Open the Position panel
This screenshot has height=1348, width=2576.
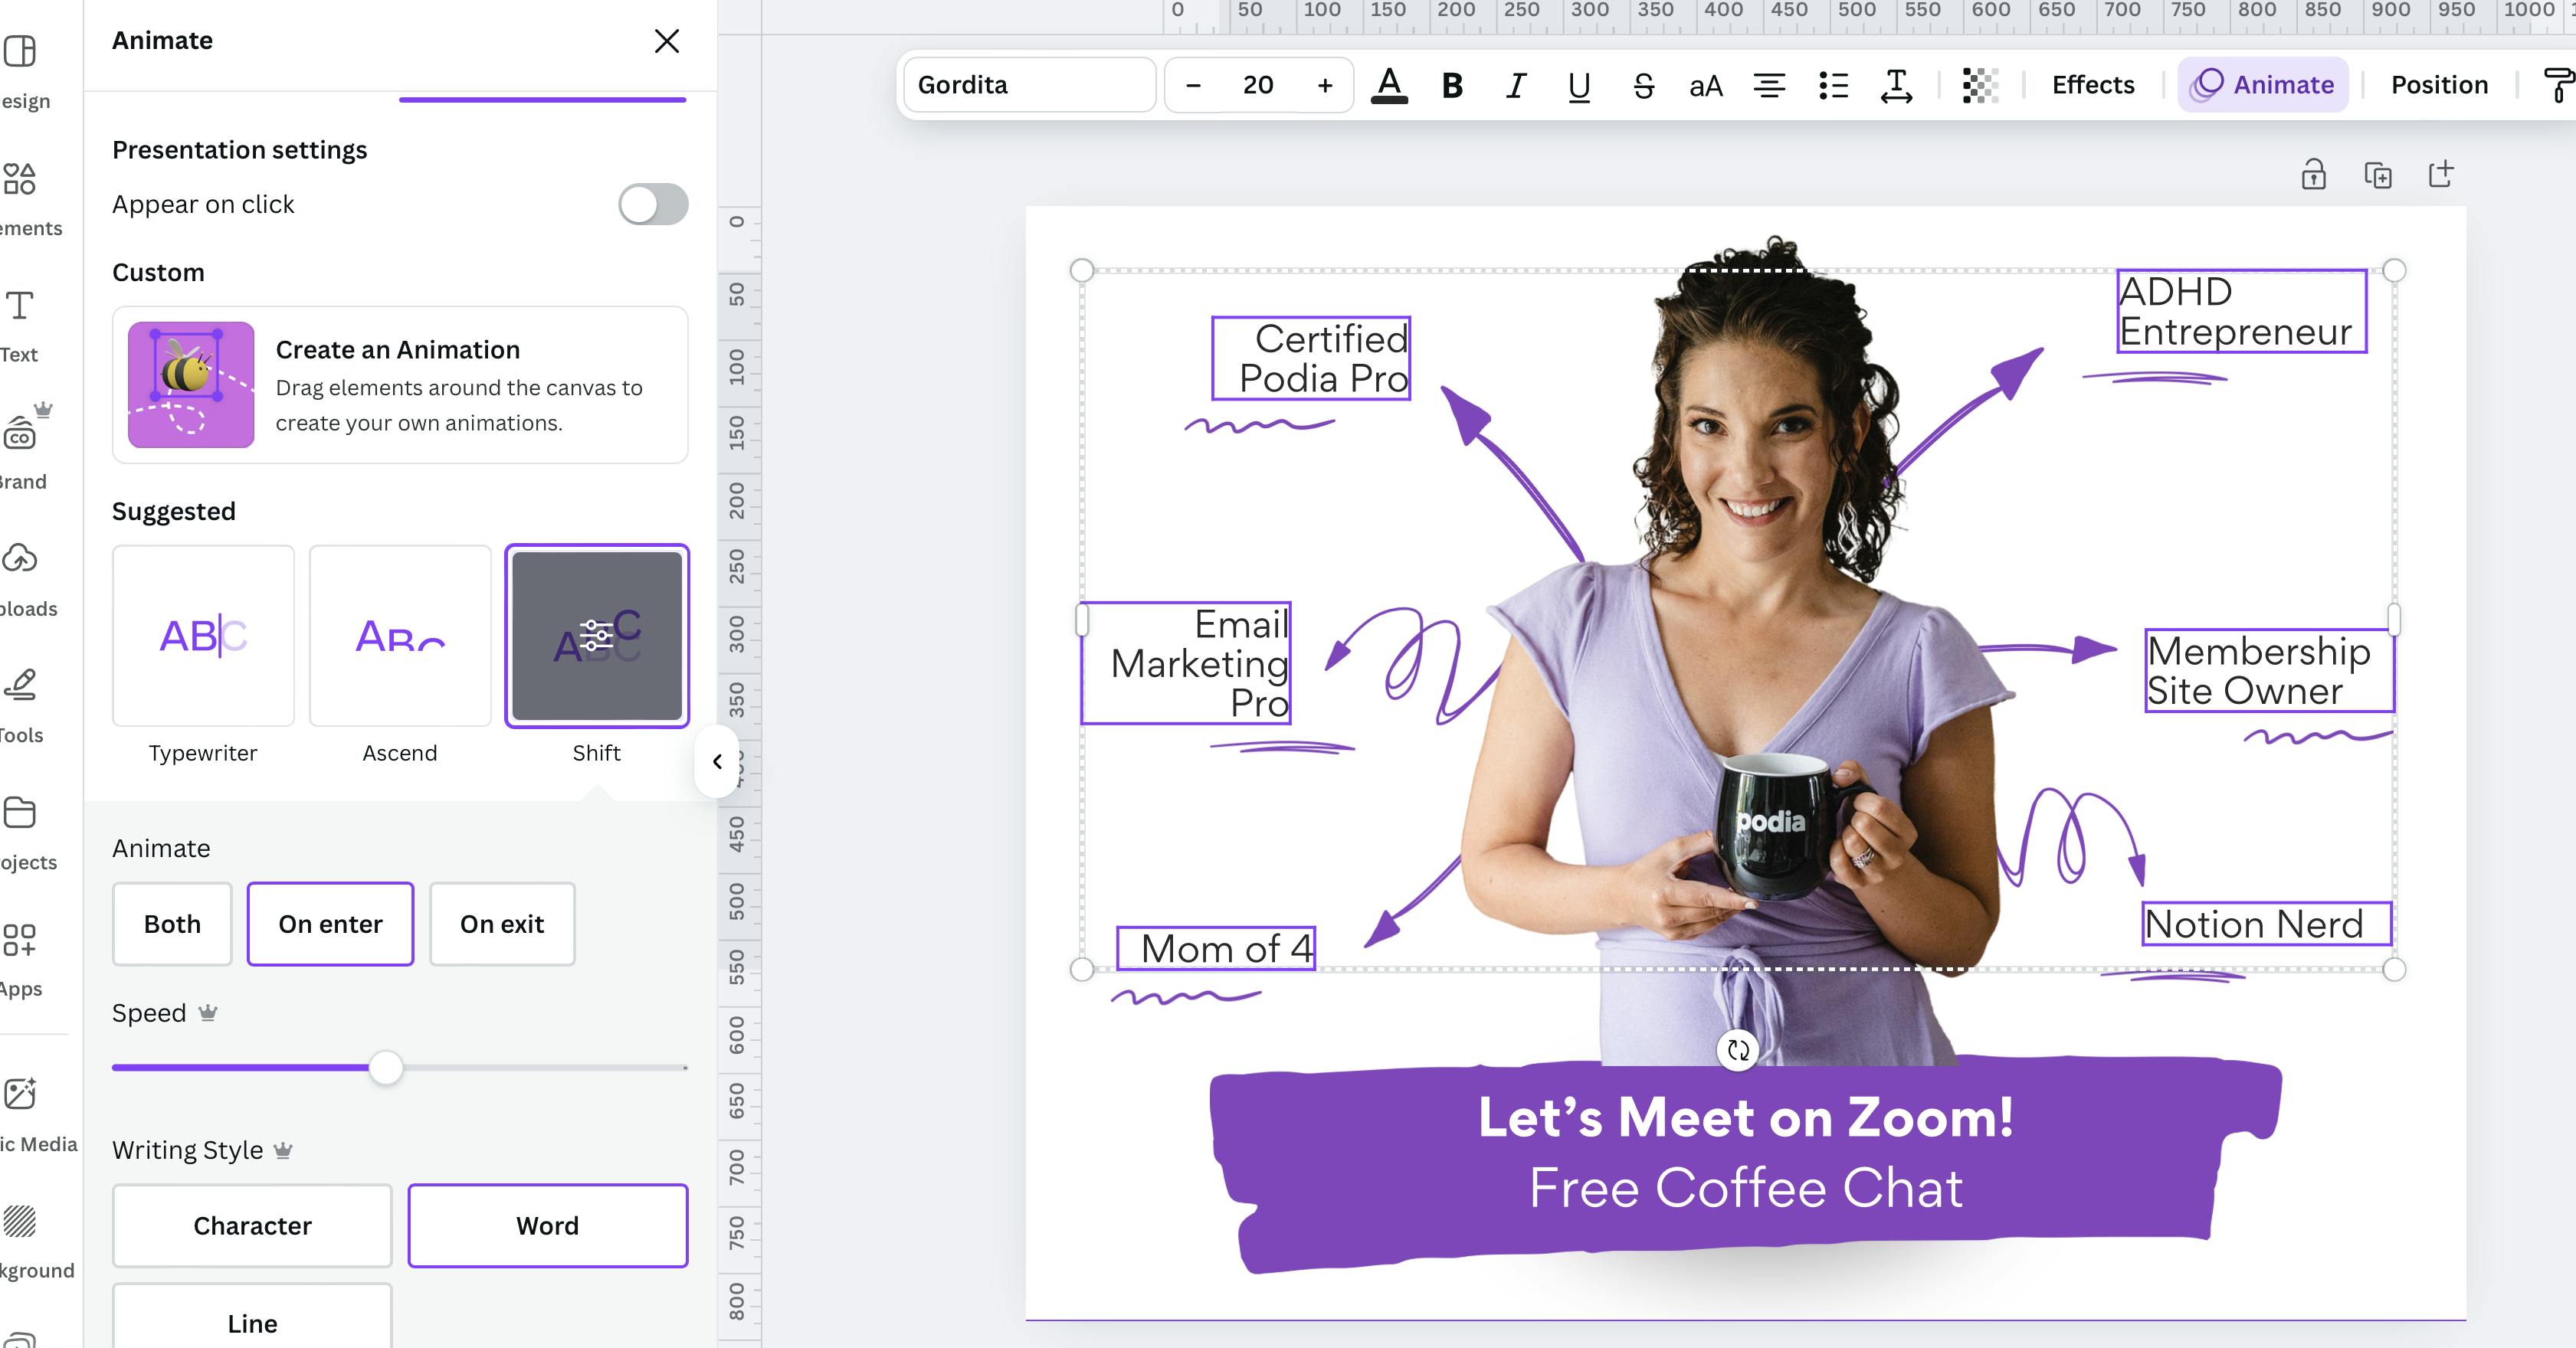[2439, 85]
